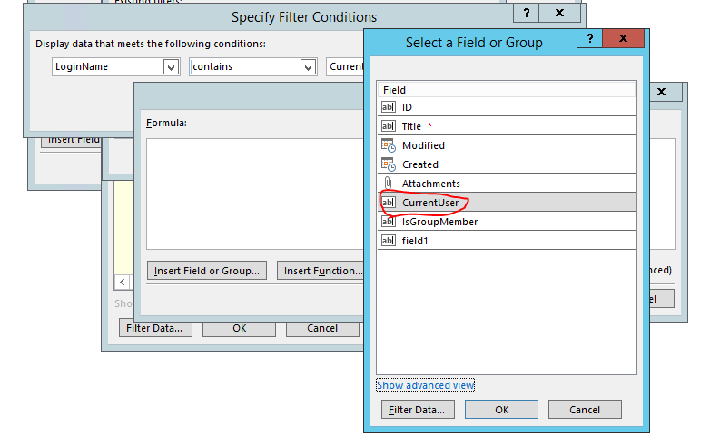Viewport: 720px width, 437px height.
Task: Pick the Attachments field
Action: pos(507,184)
